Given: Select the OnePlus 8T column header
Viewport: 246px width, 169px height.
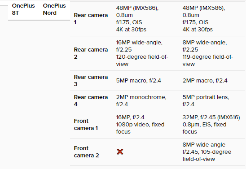Looking at the screenshot, I should [x=23, y=9].
